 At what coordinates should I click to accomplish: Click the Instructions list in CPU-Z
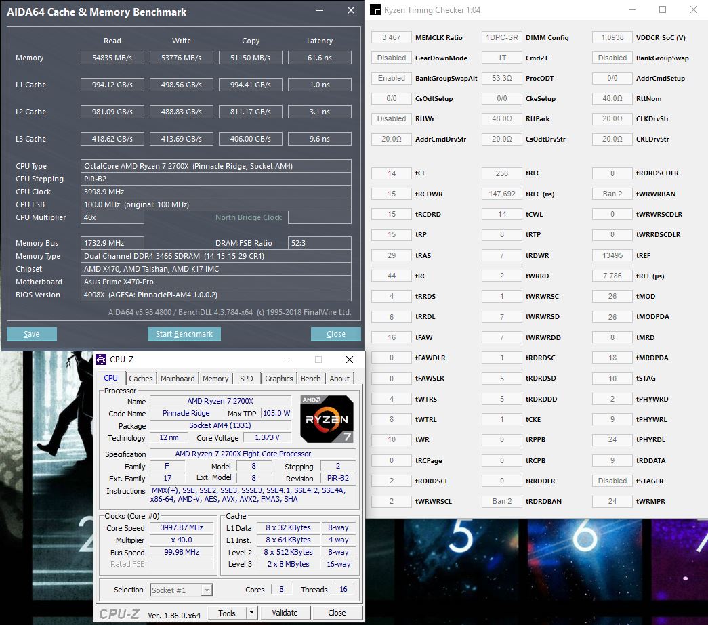coord(253,494)
